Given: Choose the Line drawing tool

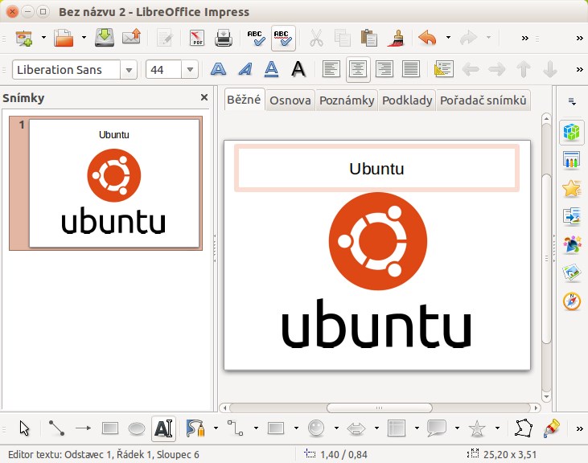Looking at the screenshot, I should coord(56,428).
